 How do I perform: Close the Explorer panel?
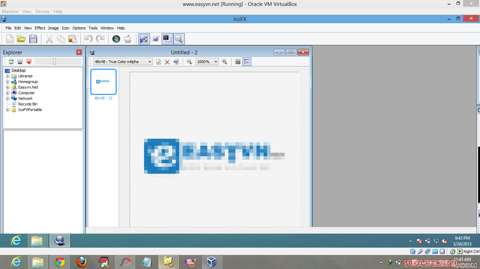79,52
